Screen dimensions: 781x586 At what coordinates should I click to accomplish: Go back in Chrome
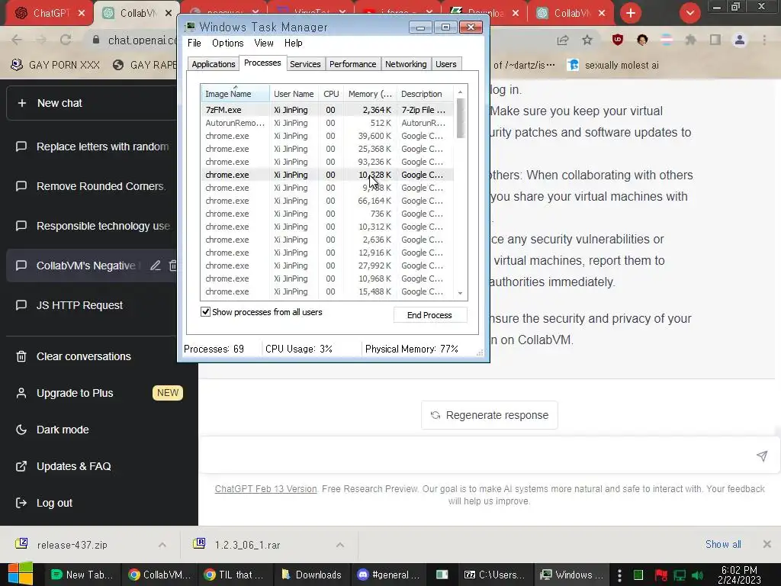click(17, 40)
